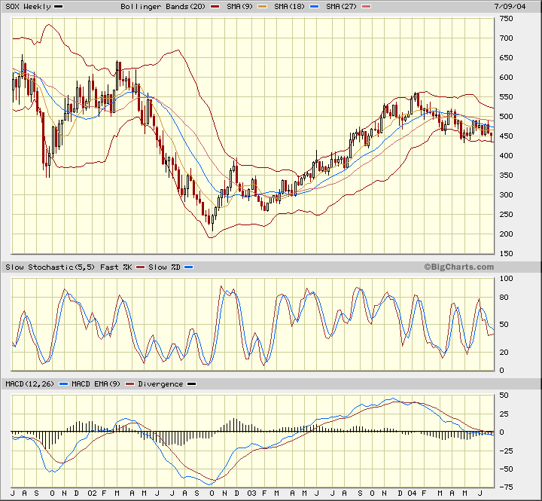Image resolution: width=542 pixels, height=501 pixels.
Task: Click the dark red MACD EMA(9) swatch
Action: [130, 384]
